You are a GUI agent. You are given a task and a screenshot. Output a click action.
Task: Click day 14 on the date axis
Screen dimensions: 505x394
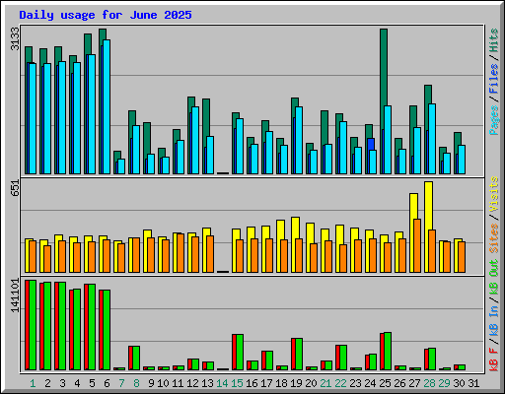pos(222,383)
